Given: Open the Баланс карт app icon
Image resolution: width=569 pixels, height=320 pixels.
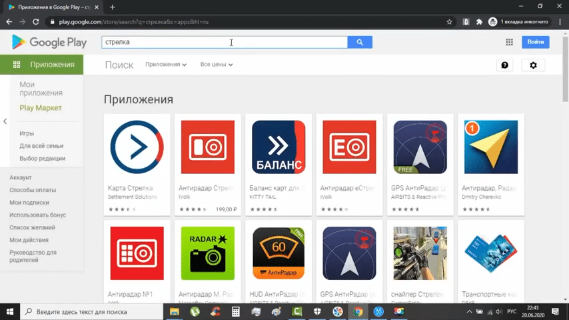Looking at the screenshot, I should pyautogui.click(x=279, y=147).
